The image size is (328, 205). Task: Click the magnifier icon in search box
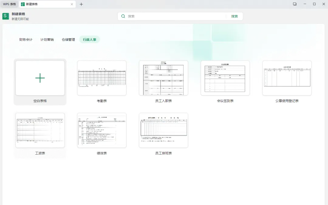pos(123,16)
